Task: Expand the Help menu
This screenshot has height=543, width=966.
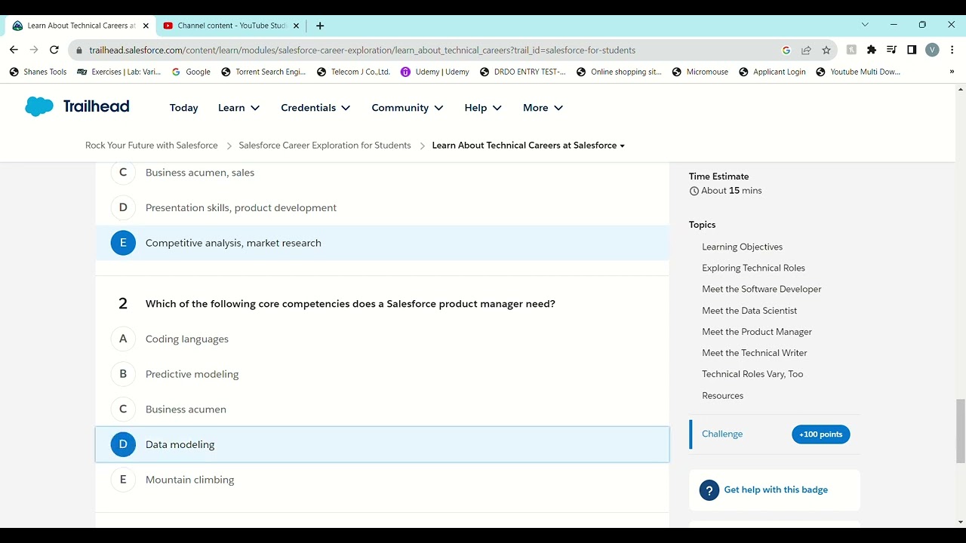Action: click(483, 108)
